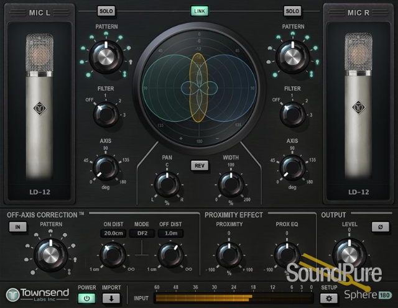Viewport: 398px width, 308px height.
Task: Click the Off-Axis Correction PATTERN knob
Action: click(x=51, y=255)
